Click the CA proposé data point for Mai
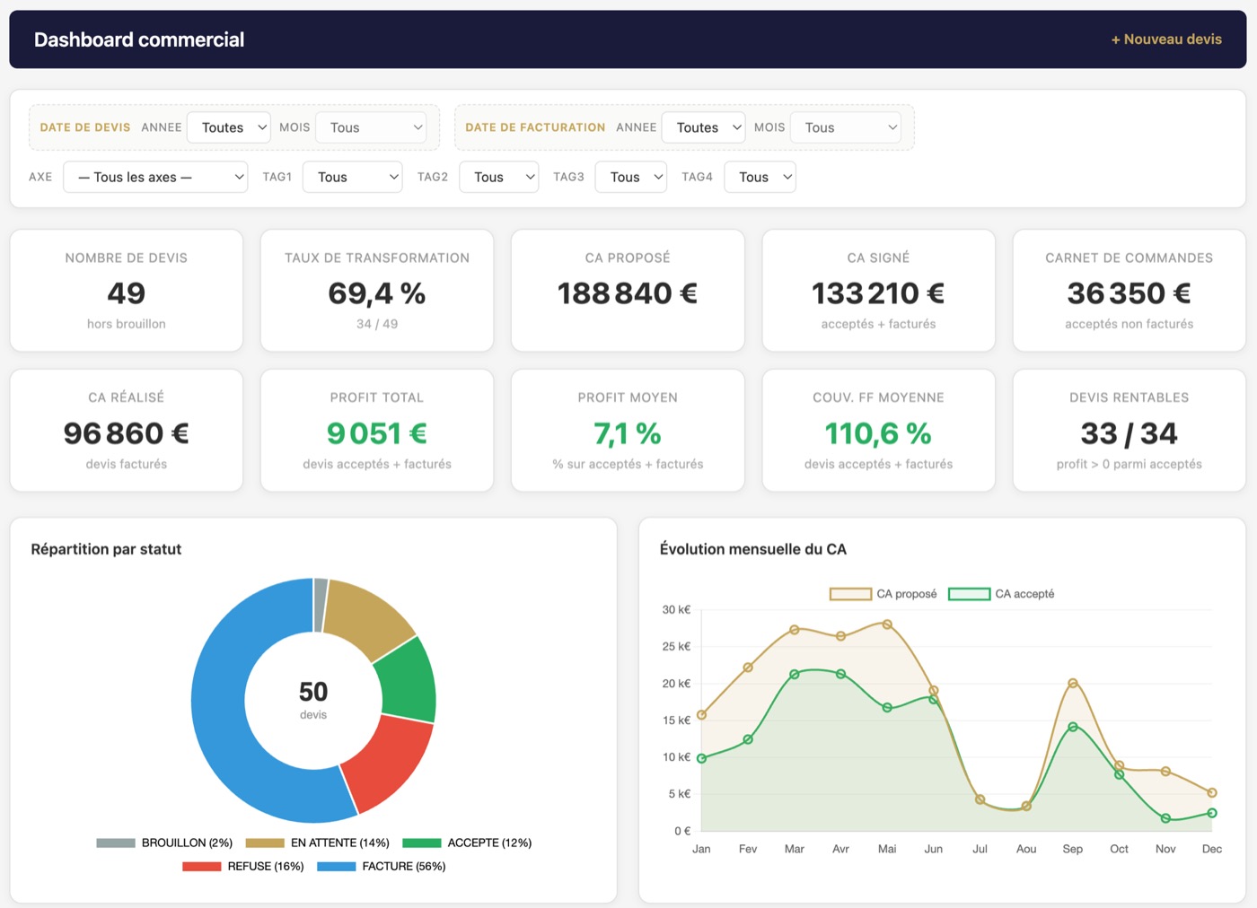 click(x=887, y=624)
